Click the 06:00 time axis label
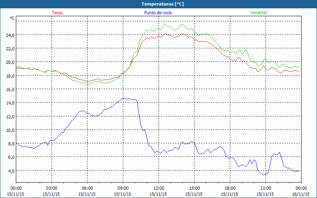This screenshot has width=317, height=198. pos(87,188)
